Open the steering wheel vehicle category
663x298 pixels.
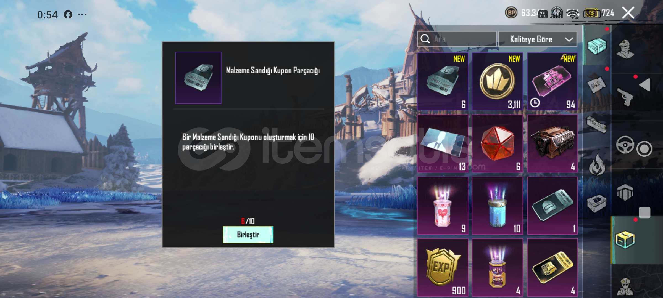point(625,144)
